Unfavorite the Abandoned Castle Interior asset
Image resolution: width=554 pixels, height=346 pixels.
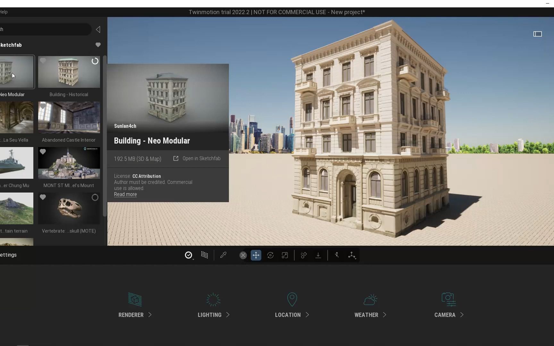pos(43,106)
